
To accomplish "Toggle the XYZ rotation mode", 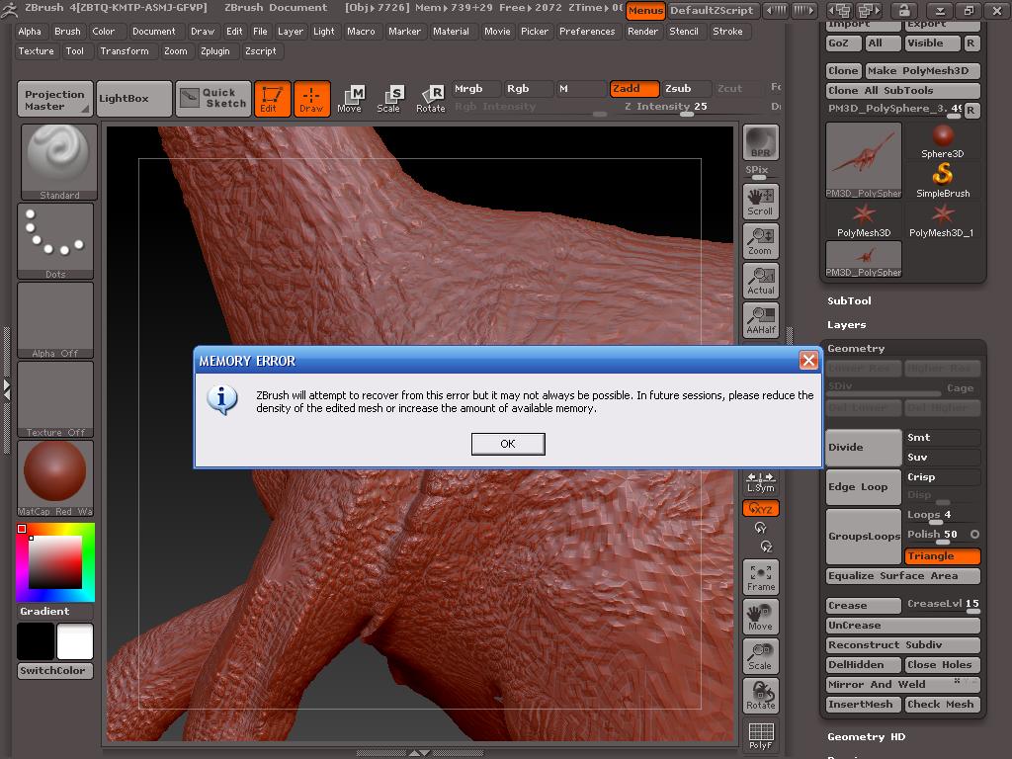I will coord(761,509).
